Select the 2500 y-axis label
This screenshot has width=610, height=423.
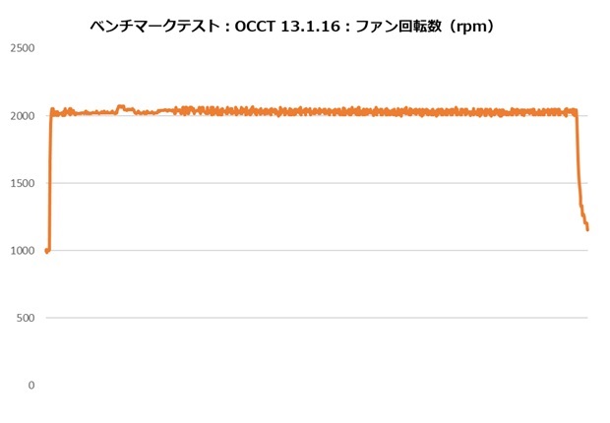tap(22, 48)
